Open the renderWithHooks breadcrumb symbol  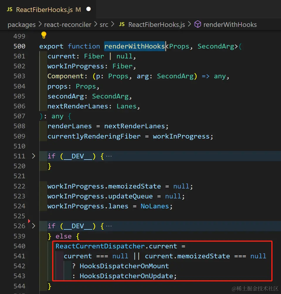(230, 25)
